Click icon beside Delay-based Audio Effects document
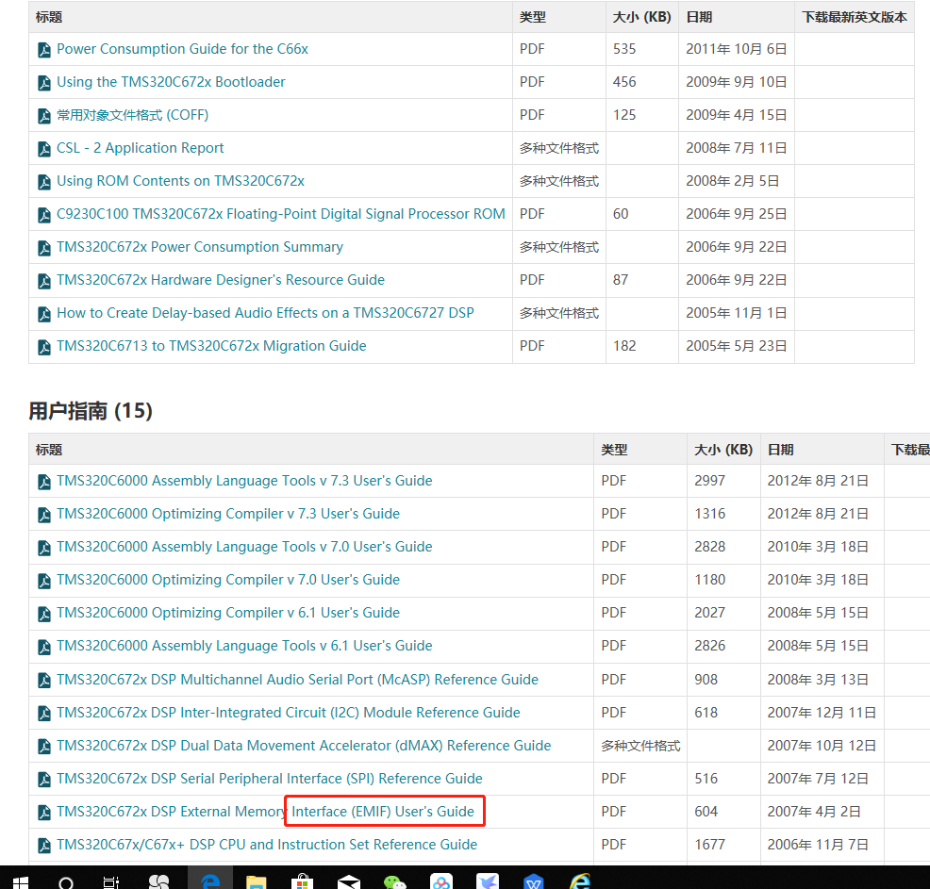The image size is (930, 889). click(44, 314)
